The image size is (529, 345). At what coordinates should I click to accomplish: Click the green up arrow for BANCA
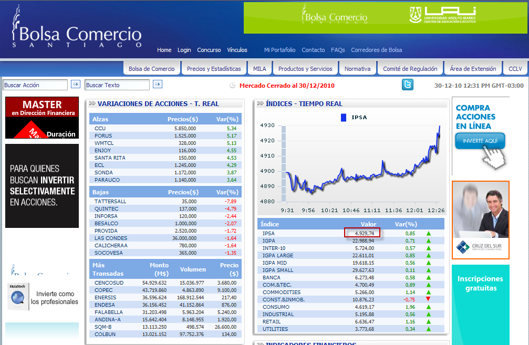pos(429,278)
